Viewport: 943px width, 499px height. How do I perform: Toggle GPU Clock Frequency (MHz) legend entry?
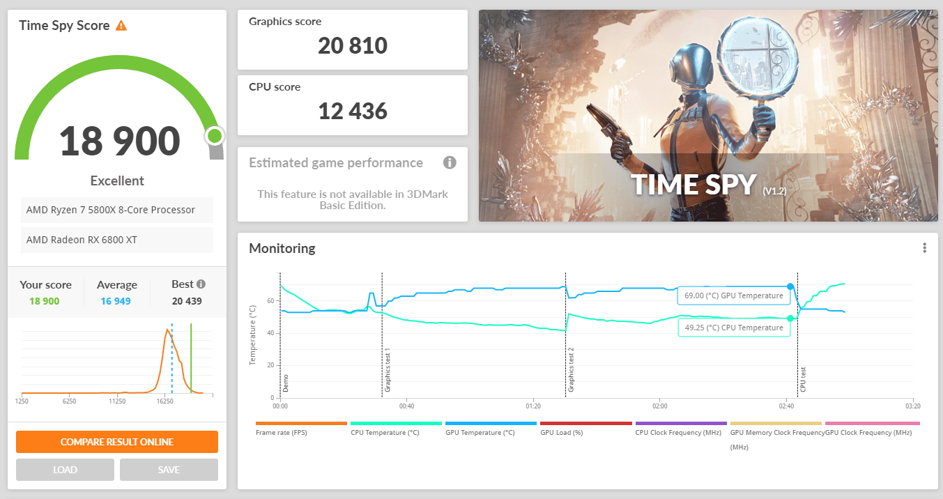click(872, 428)
